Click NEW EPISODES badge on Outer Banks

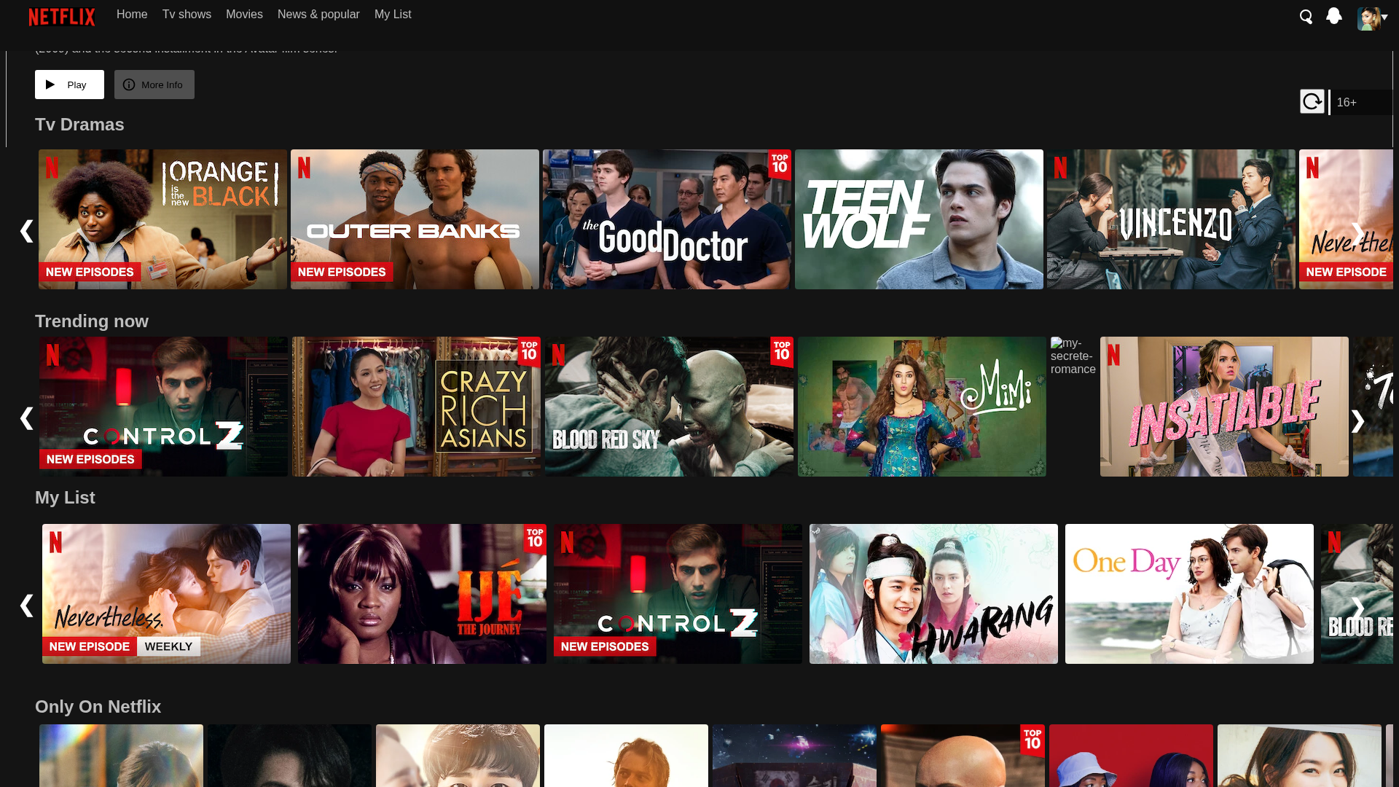coord(342,272)
